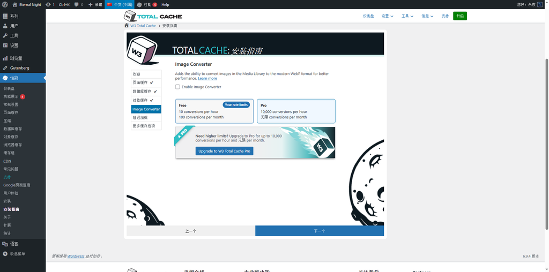Click the red 4 badge on 功能展示
This screenshot has height=272, width=549.
click(23, 96)
